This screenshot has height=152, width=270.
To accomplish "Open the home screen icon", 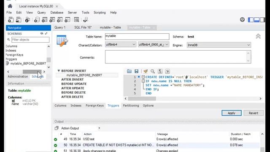I will [10, 6].
